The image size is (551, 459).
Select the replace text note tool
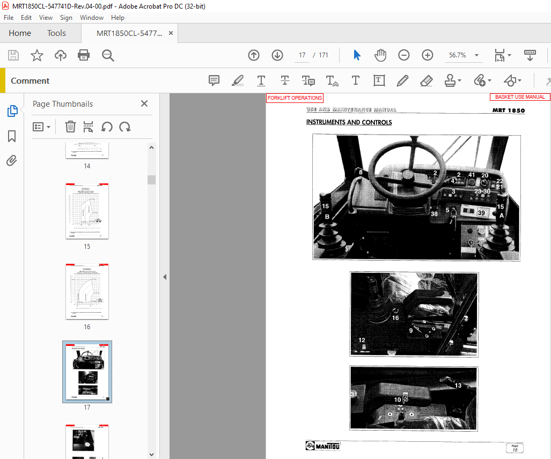tap(308, 80)
